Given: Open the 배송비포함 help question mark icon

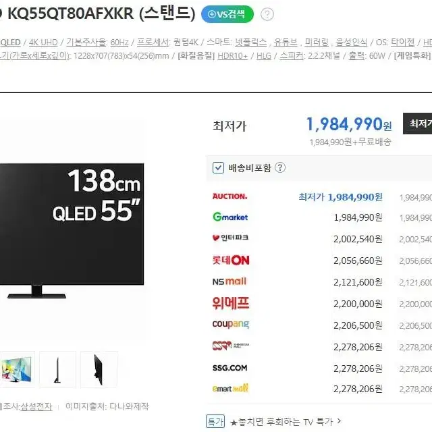Looking at the screenshot, I should pyautogui.click(x=280, y=167).
